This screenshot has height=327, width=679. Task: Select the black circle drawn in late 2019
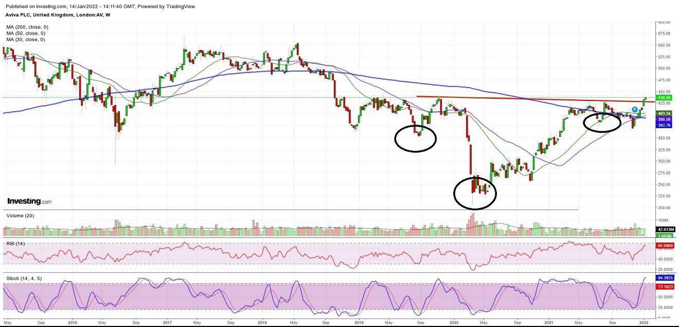[x=416, y=138]
